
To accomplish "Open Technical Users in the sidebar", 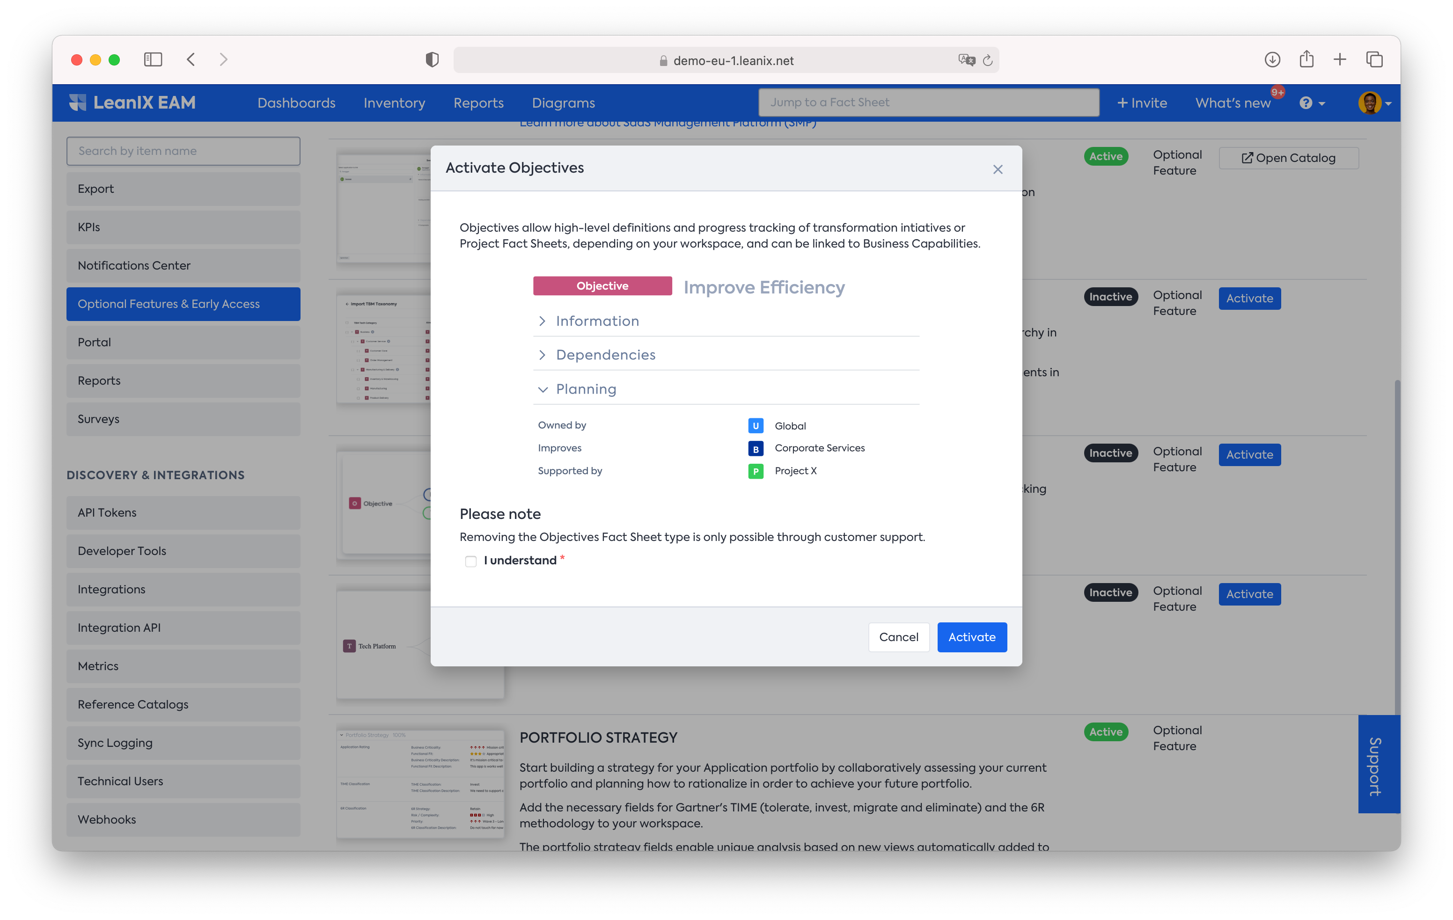I will pyautogui.click(x=183, y=781).
